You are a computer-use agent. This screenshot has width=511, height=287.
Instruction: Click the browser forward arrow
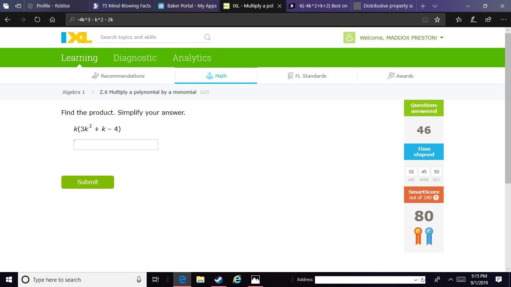pyautogui.click(x=22, y=19)
